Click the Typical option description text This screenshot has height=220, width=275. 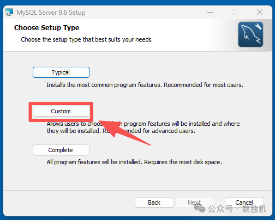pos(145,85)
